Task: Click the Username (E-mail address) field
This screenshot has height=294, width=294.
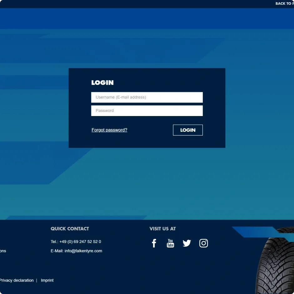Action: pos(147,97)
